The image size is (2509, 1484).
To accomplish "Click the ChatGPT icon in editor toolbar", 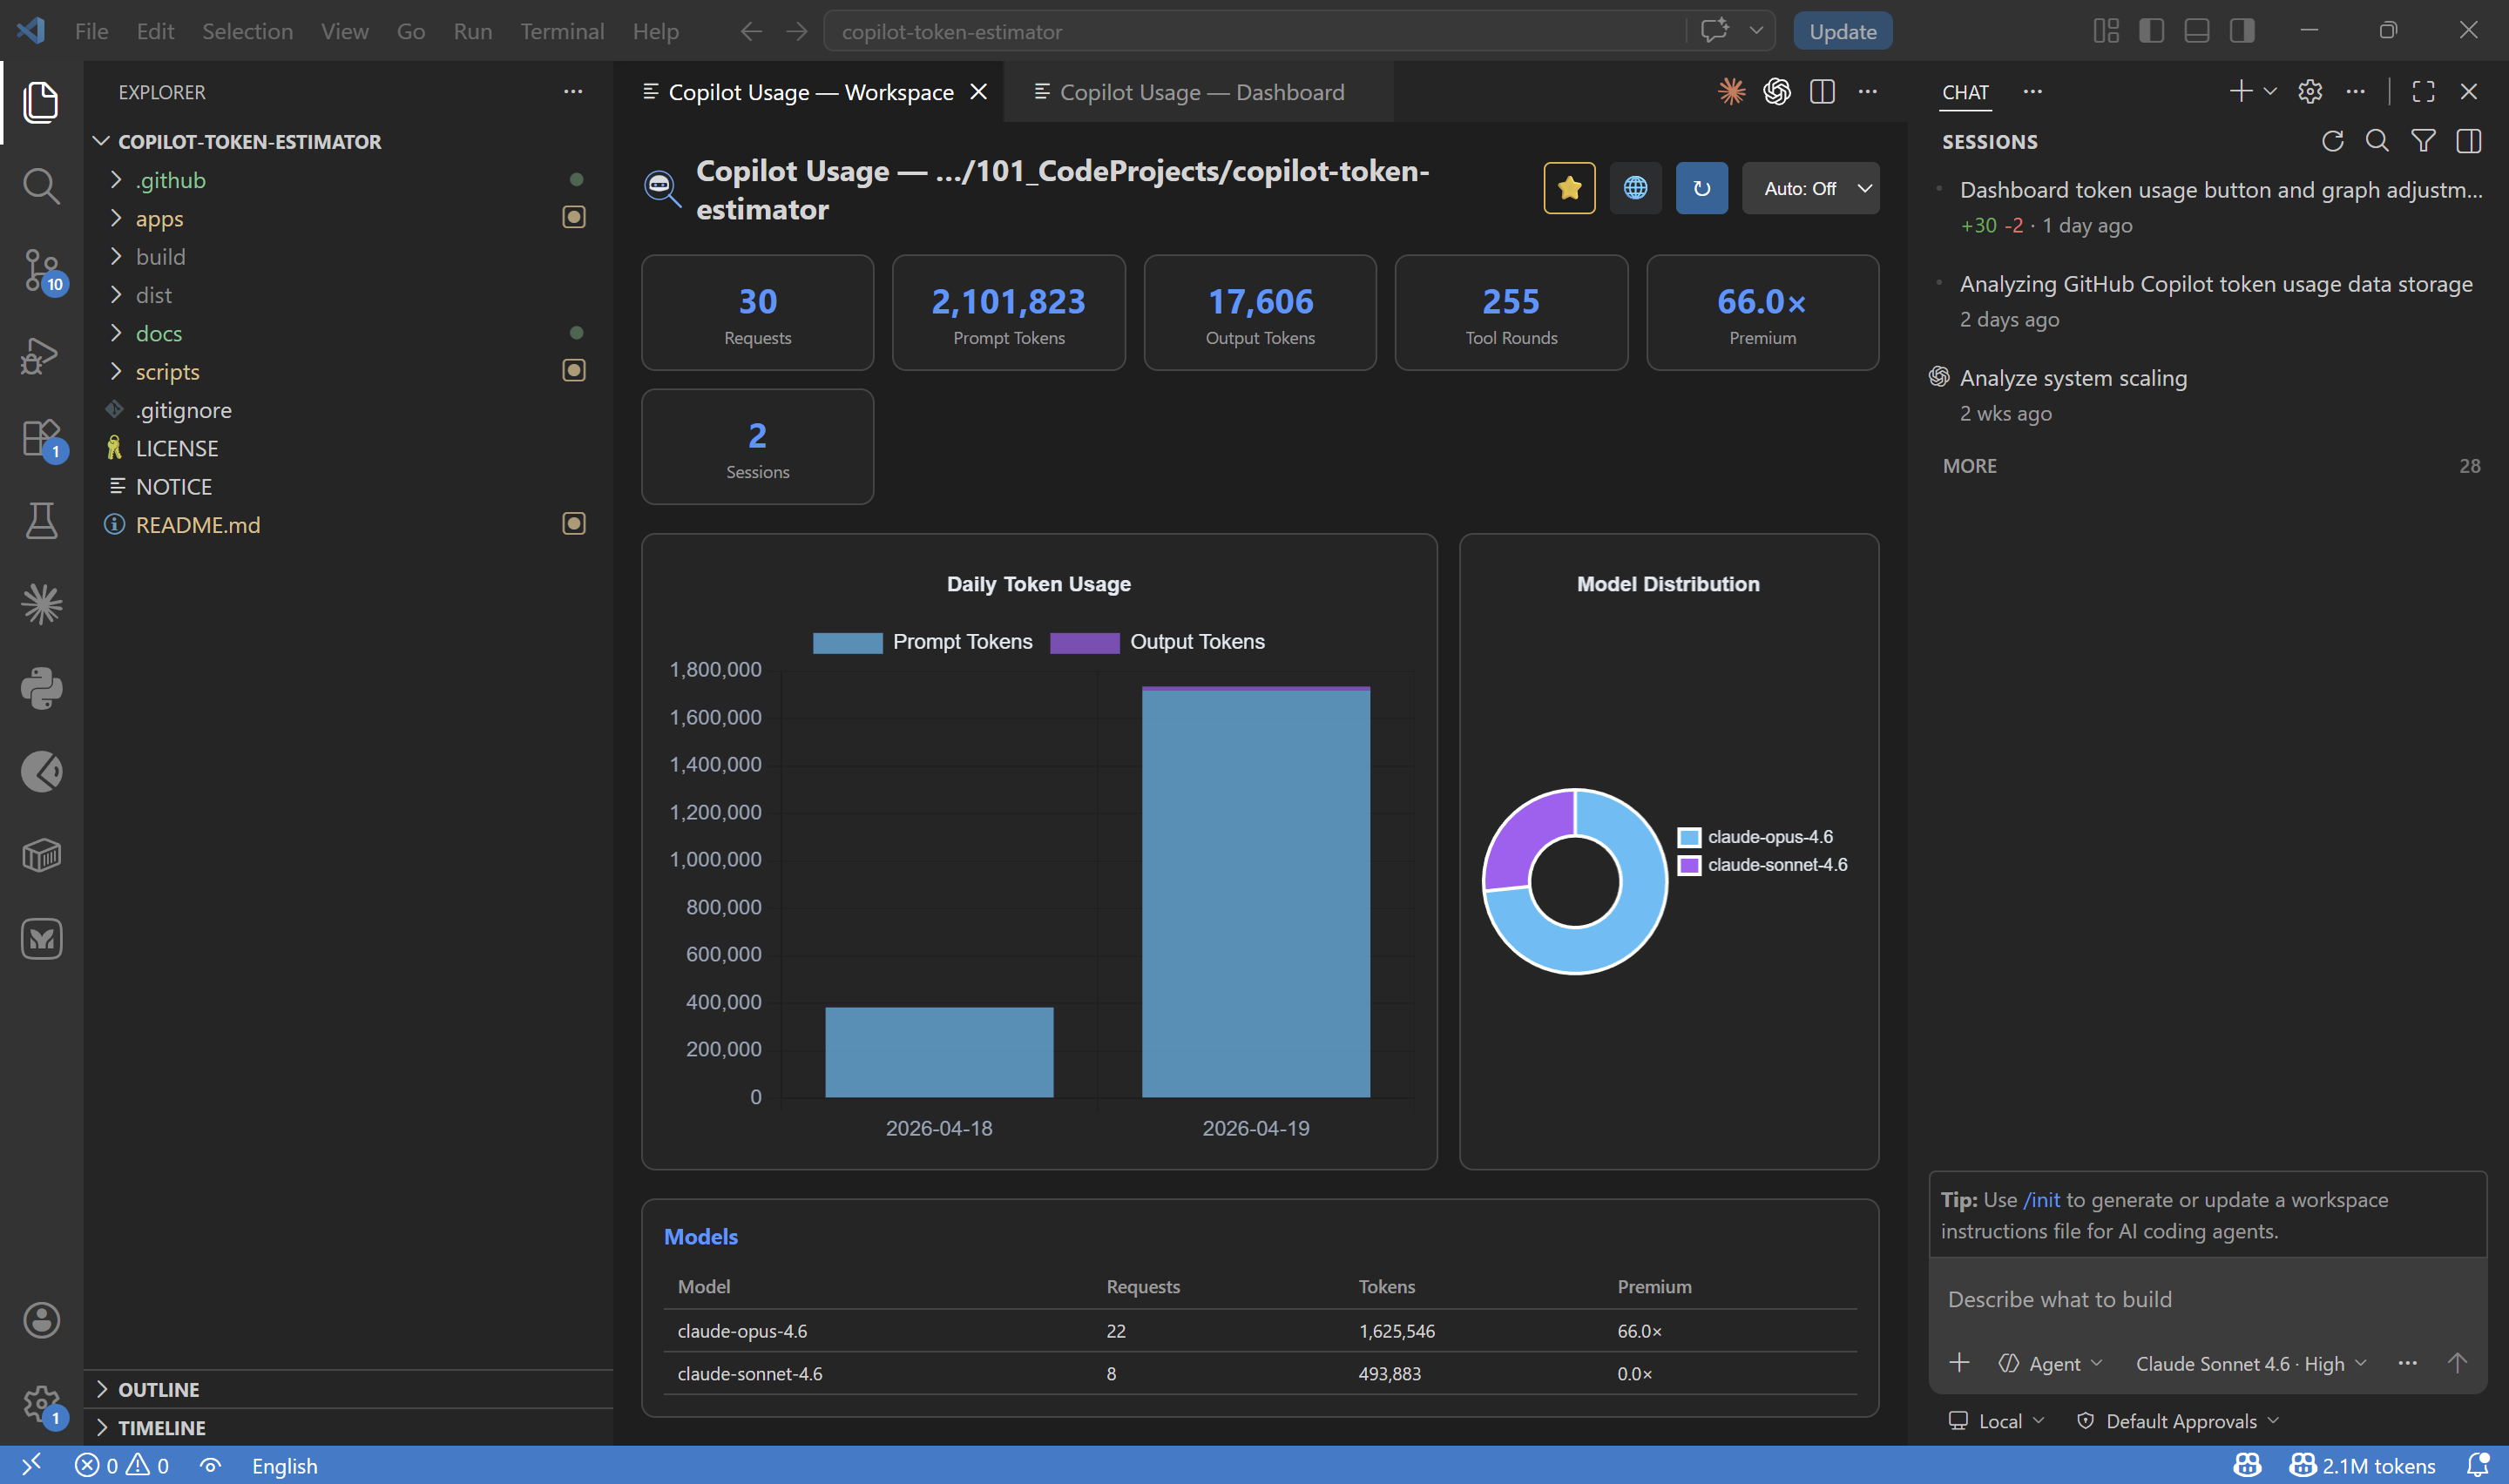I will [1777, 92].
